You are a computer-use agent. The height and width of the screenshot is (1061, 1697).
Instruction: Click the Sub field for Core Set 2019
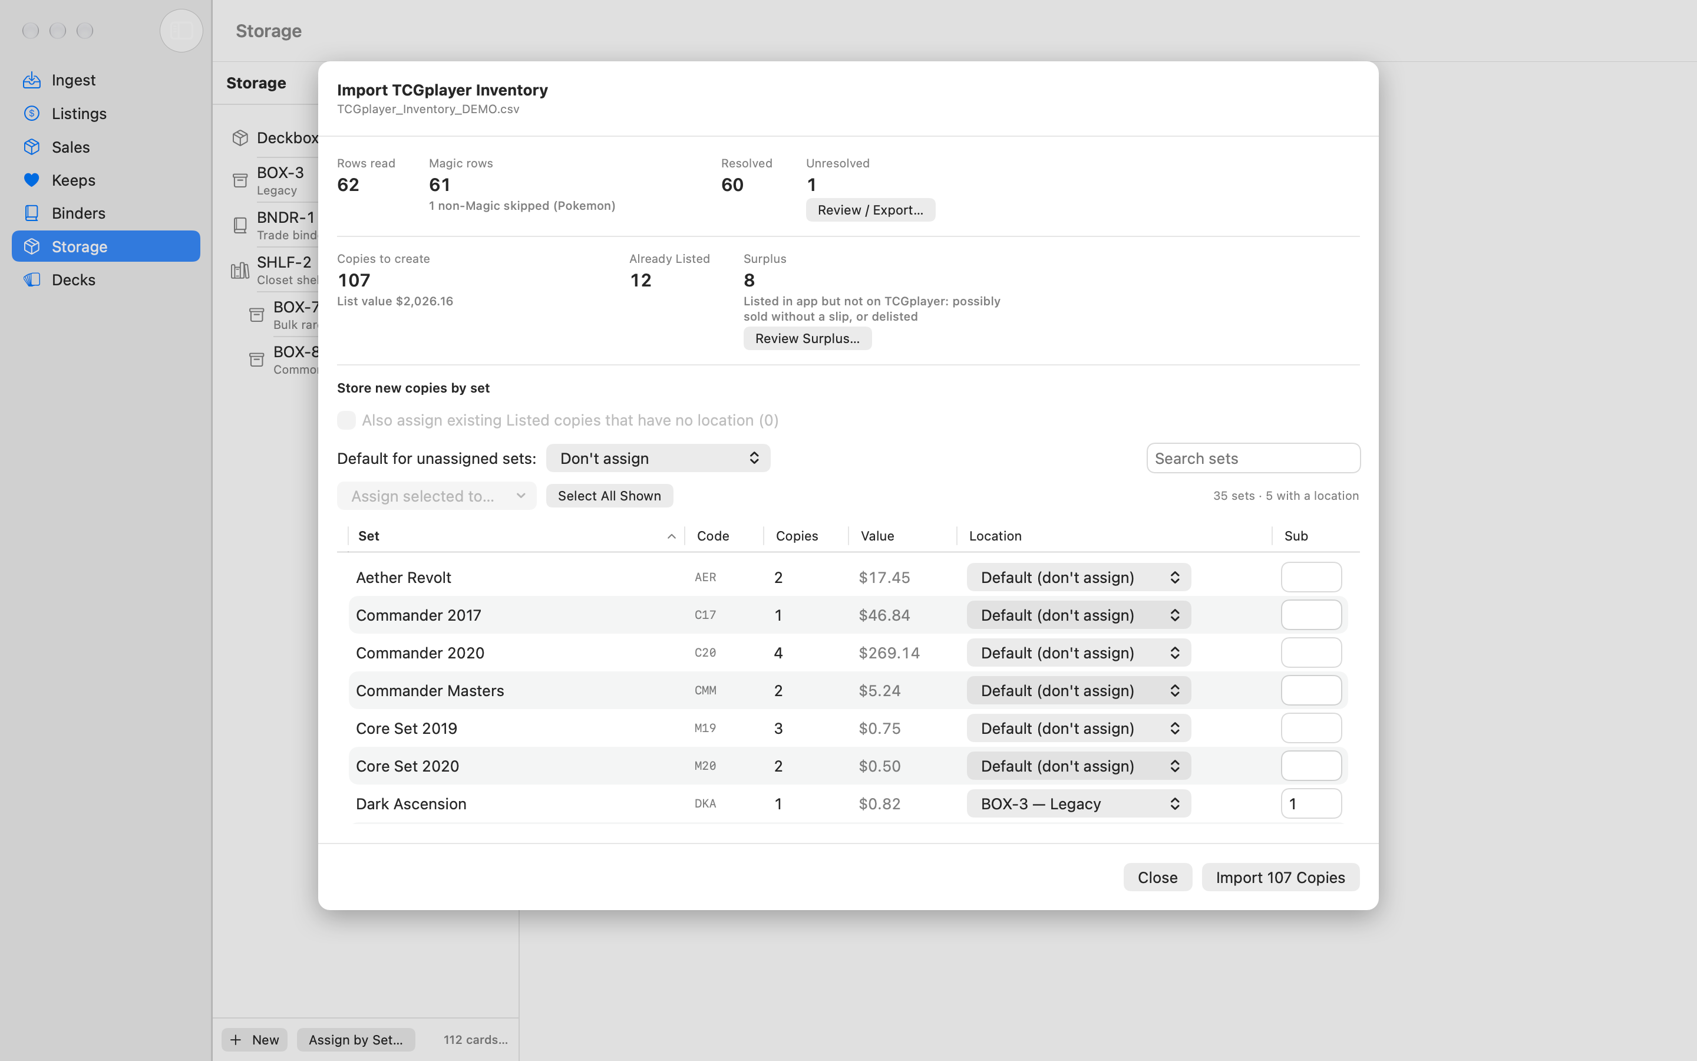click(x=1310, y=729)
